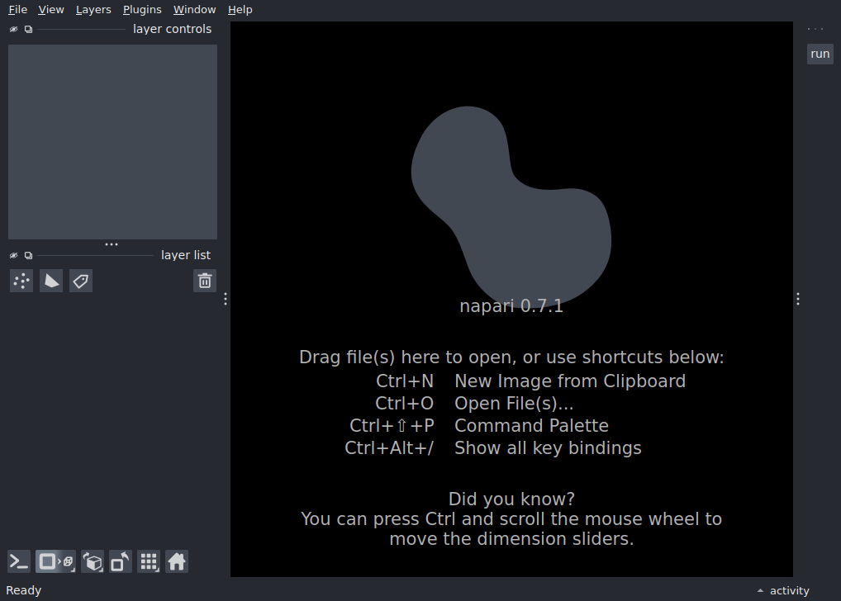841x601 pixels.
Task: Float the layer controls panel
Action: click(x=28, y=30)
